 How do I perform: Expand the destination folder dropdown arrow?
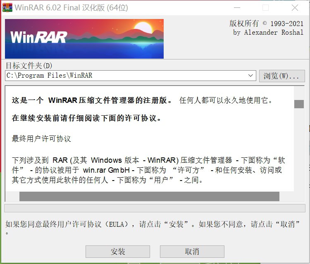pos(250,76)
